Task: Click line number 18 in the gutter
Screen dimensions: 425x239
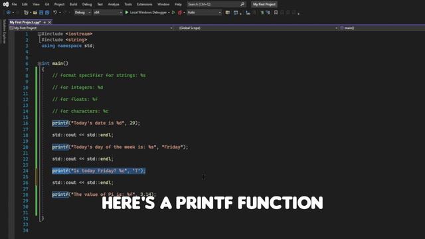Action: pos(25,135)
